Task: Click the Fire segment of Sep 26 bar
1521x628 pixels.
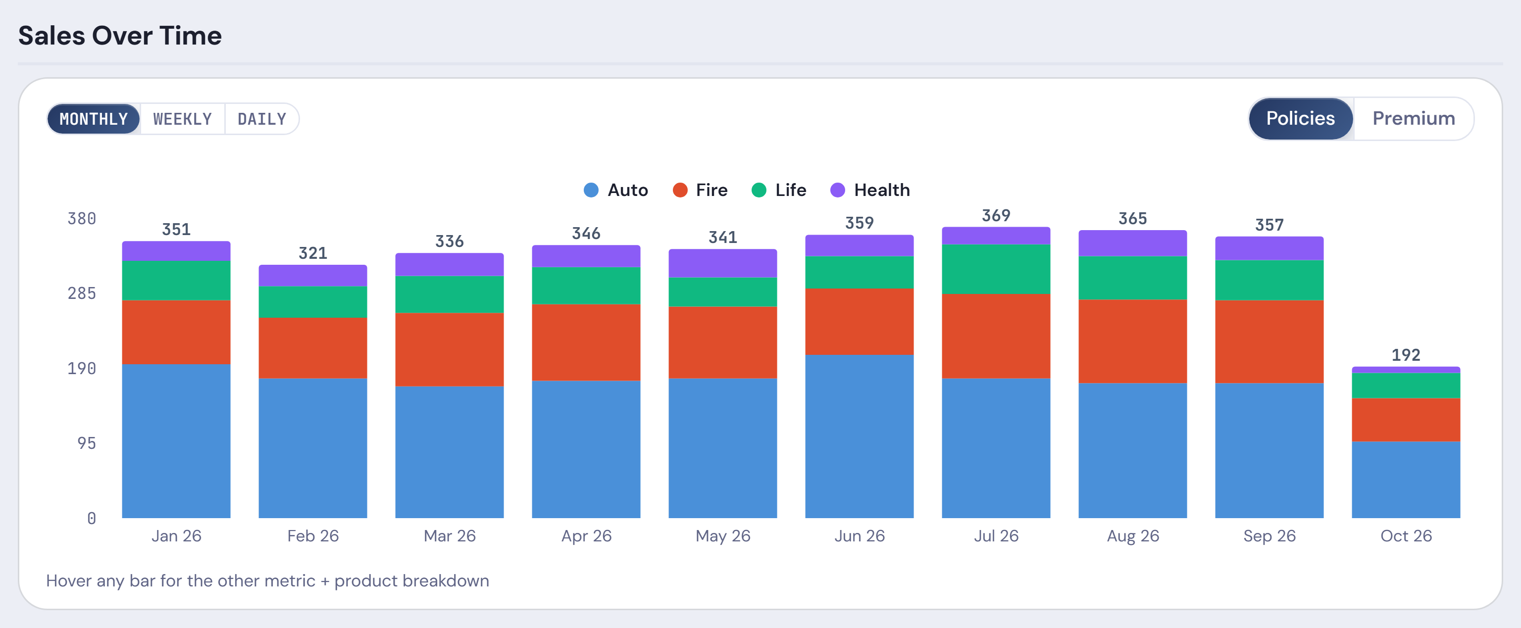Action: 1269,342
